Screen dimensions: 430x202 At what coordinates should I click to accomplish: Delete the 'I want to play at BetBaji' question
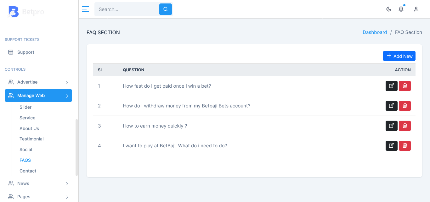[x=405, y=146]
